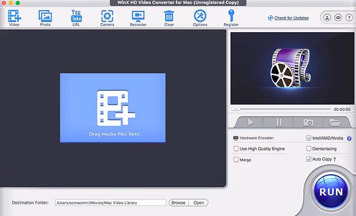Open the screen Recorder
Image resolution: width=356 pixels, height=216 pixels.
point(138,18)
